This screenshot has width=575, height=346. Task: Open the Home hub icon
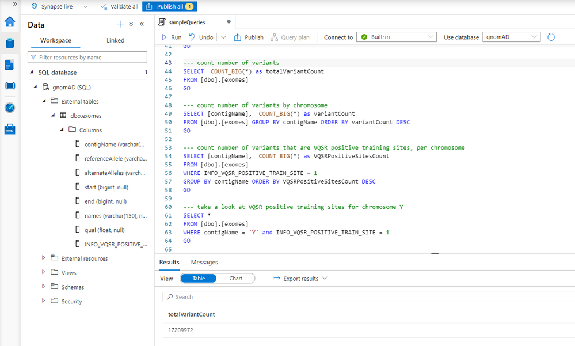point(10,22)
